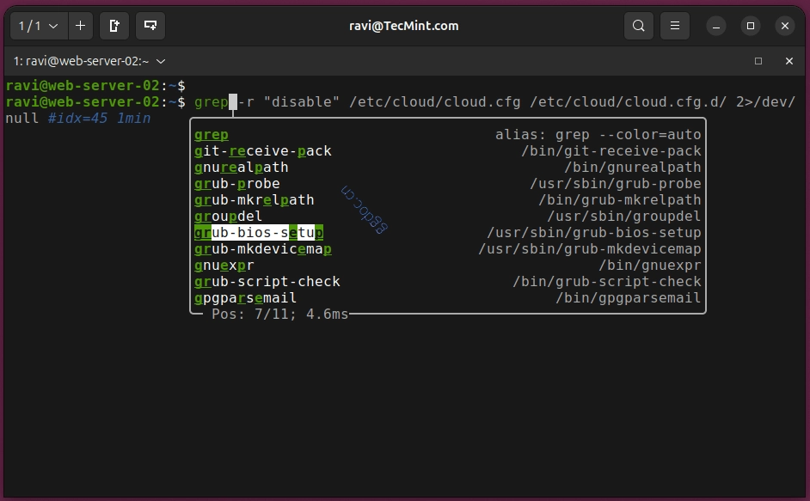This screenshot has height=501, width=810.
Task: Add a new terminal with plus button
Action: 81,26
